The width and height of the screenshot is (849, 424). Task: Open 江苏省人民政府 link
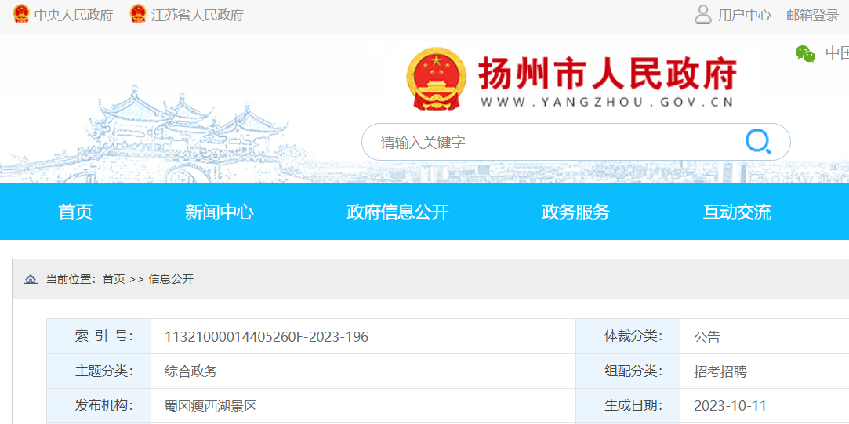(197, 15)
